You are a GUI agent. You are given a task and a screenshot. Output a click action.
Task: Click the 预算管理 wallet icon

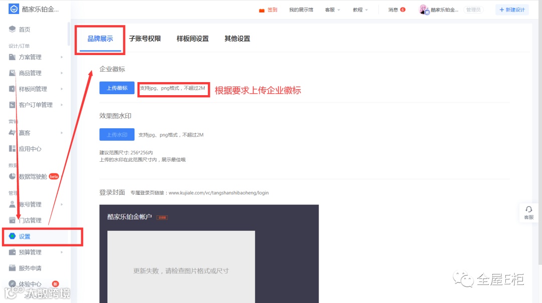tap(13, 252)
